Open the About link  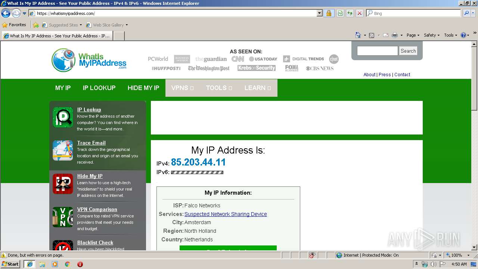pyautogui.click(x=369, y=75)
